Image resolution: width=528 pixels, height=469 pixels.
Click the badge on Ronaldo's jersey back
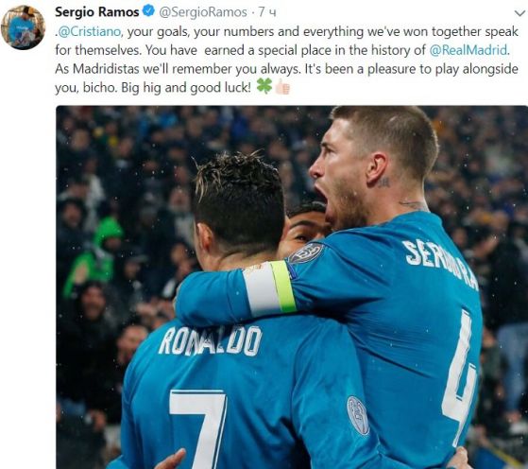tap(358, 415)
